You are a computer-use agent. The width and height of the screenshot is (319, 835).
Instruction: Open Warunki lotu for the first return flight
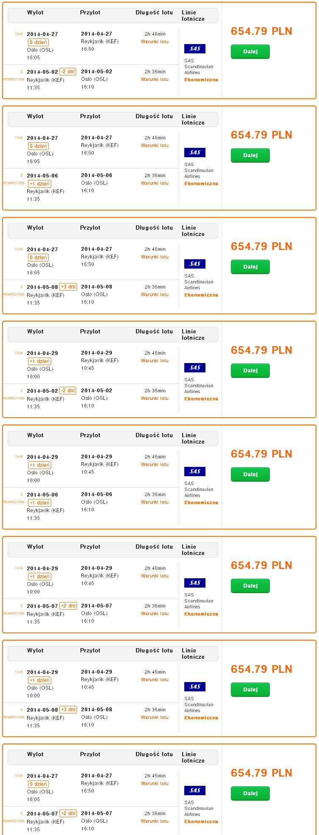(155, 79)
